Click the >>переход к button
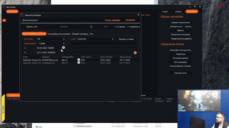 click(x=133, y=27)
